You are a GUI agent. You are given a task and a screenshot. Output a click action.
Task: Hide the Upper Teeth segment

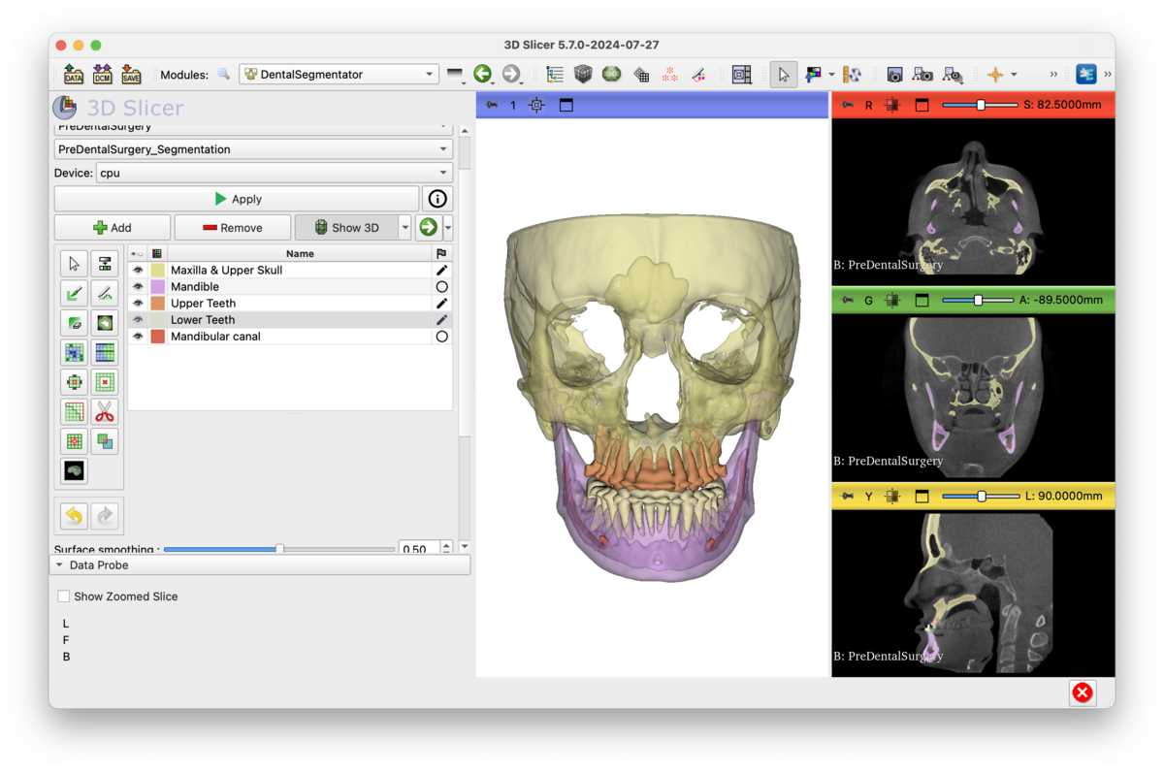(138, 304)
